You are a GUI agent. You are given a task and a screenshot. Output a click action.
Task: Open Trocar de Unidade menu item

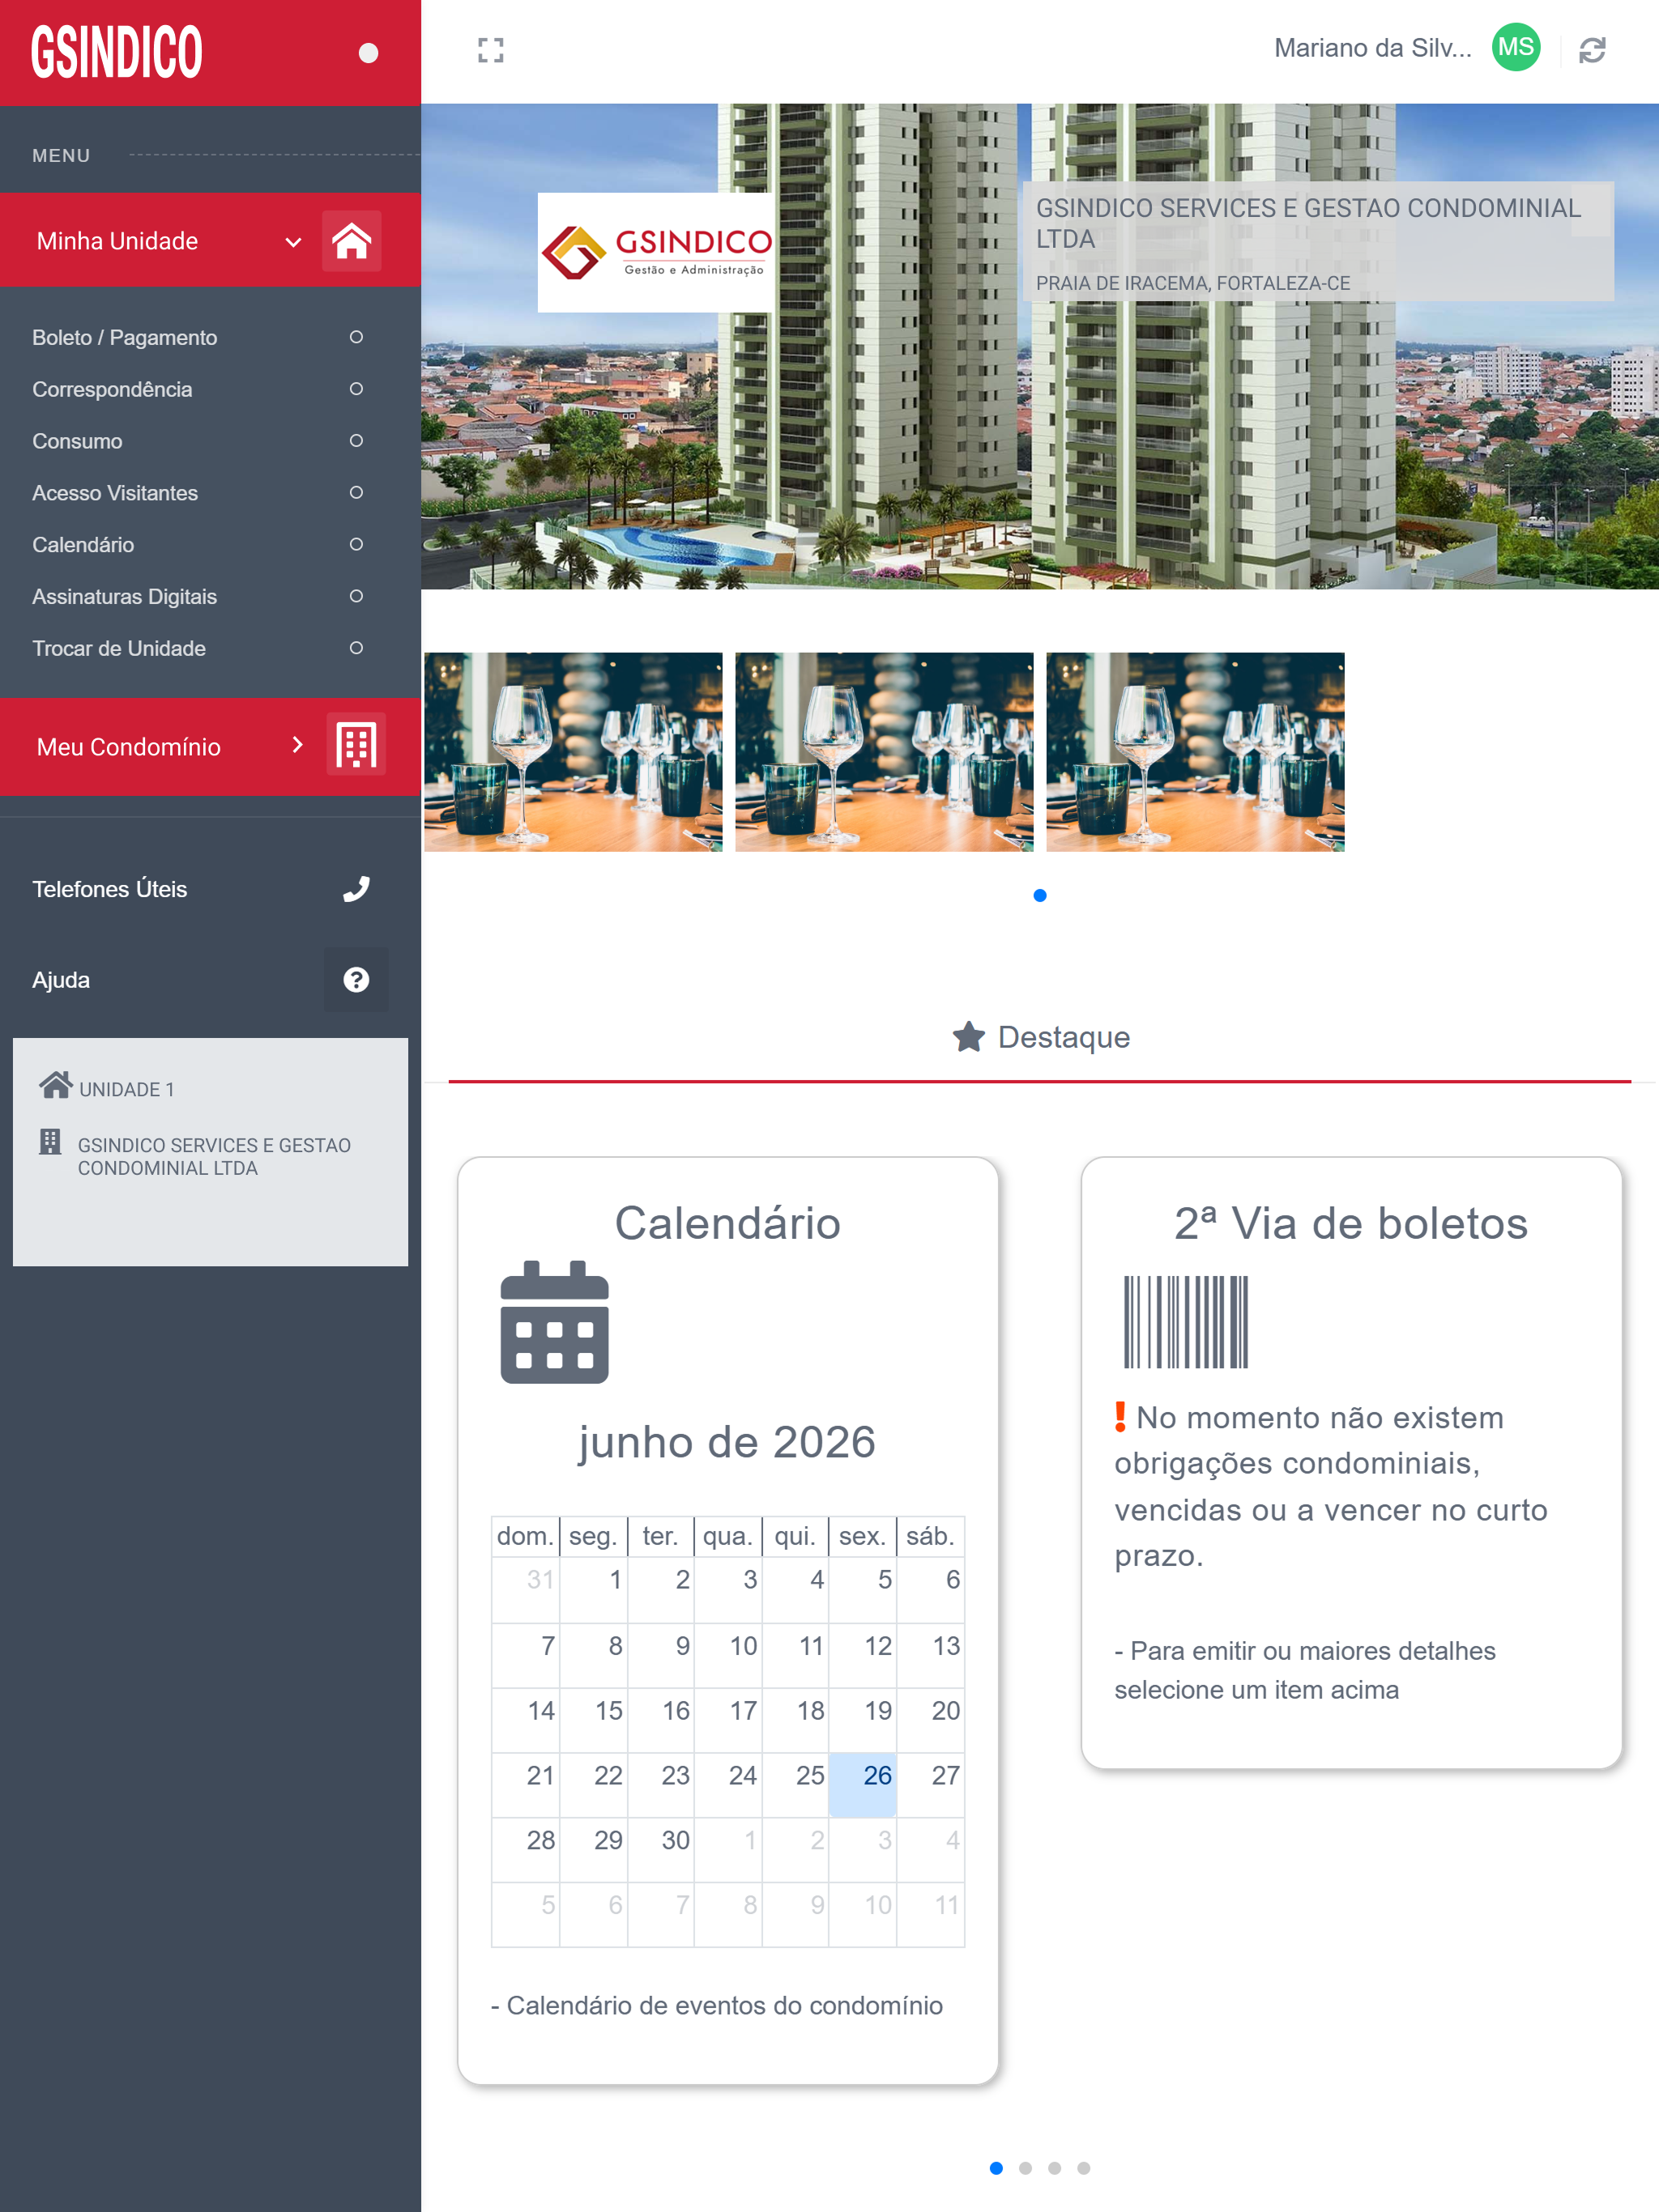pos(119,648)
